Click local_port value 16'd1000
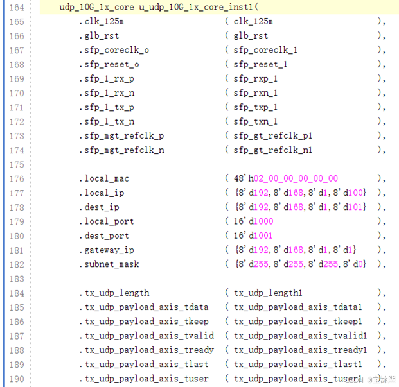Image resolution: width=399 pixels, height=387 pixels. click(253, 221)
